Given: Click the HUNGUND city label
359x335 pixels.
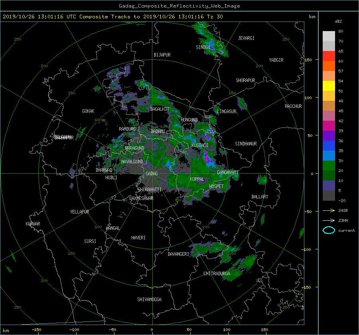Looking at the screenshot, I should pos(189,120).
